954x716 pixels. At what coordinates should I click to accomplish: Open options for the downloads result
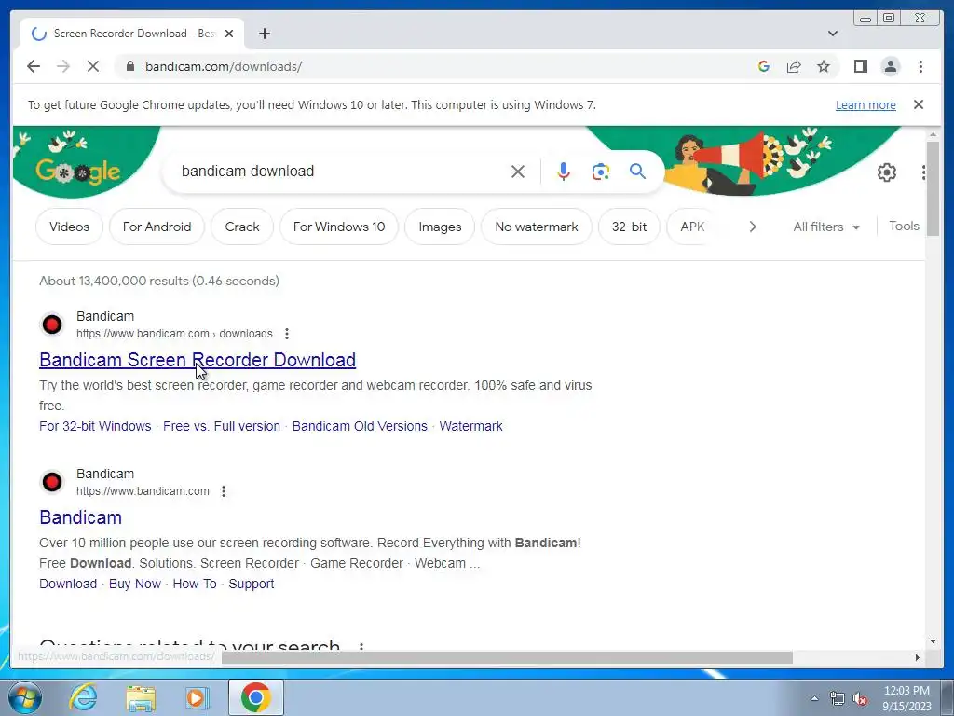point(287,334)
